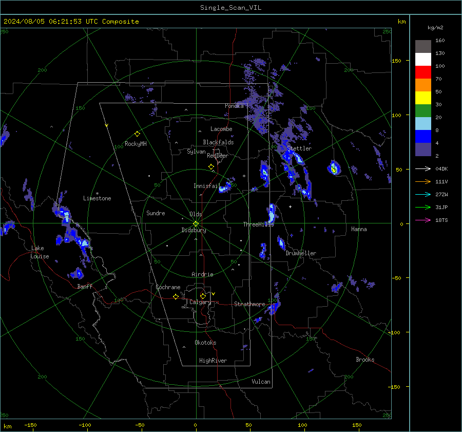Click the orange 50-70 legend swatch
Screen dimensions: 462x432
click(x=423, y=85)
